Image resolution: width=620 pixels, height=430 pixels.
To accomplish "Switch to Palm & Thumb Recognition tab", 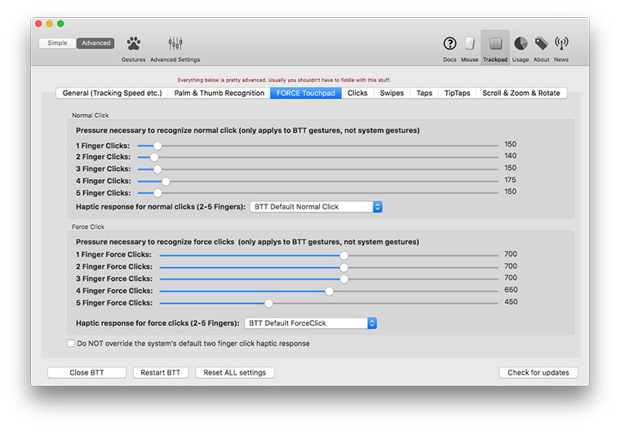I will point(219,94).
